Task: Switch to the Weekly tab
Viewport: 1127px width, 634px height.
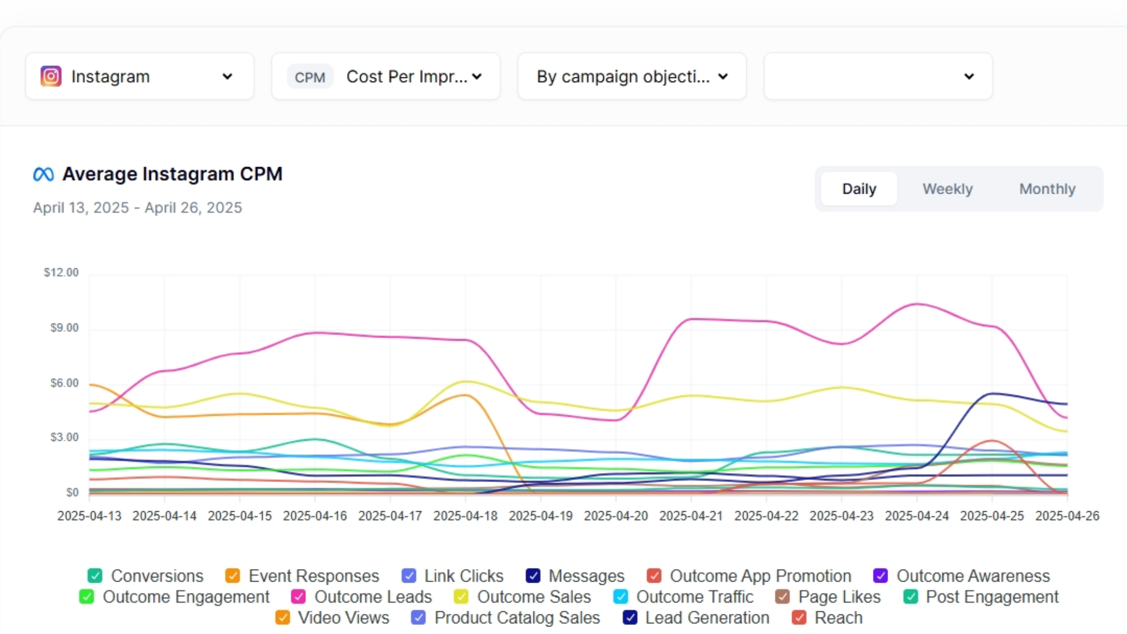Action: [947, 189]
